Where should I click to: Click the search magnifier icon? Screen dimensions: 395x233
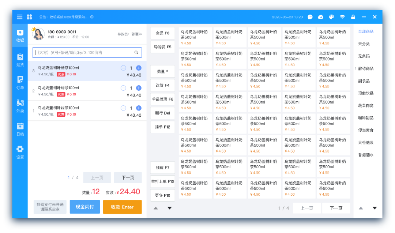[x=136, y=53]
